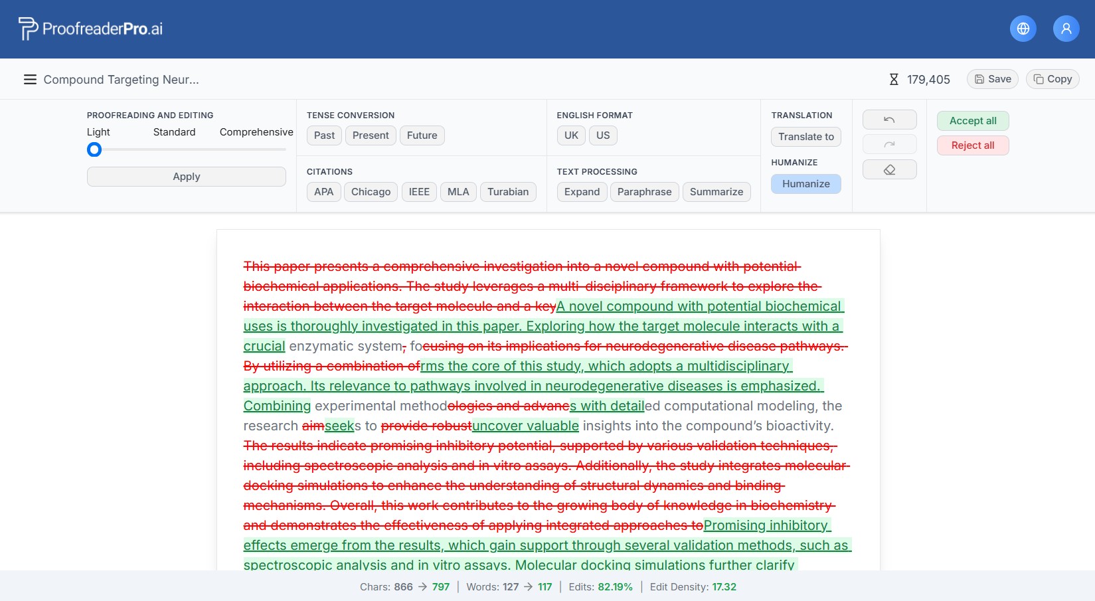
Task: Click the redo arrow button
Action: pyautogui.click(x=889, y=144)
